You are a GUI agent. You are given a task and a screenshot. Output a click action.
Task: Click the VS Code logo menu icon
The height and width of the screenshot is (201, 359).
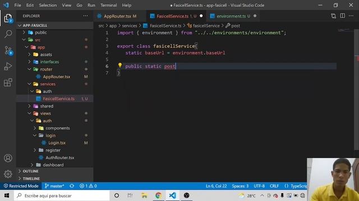click(x=6, y=5)
